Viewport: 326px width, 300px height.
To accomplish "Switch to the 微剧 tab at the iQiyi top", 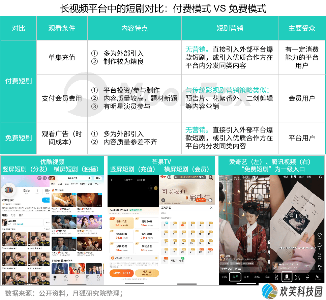I will click(x=255, y=177).
